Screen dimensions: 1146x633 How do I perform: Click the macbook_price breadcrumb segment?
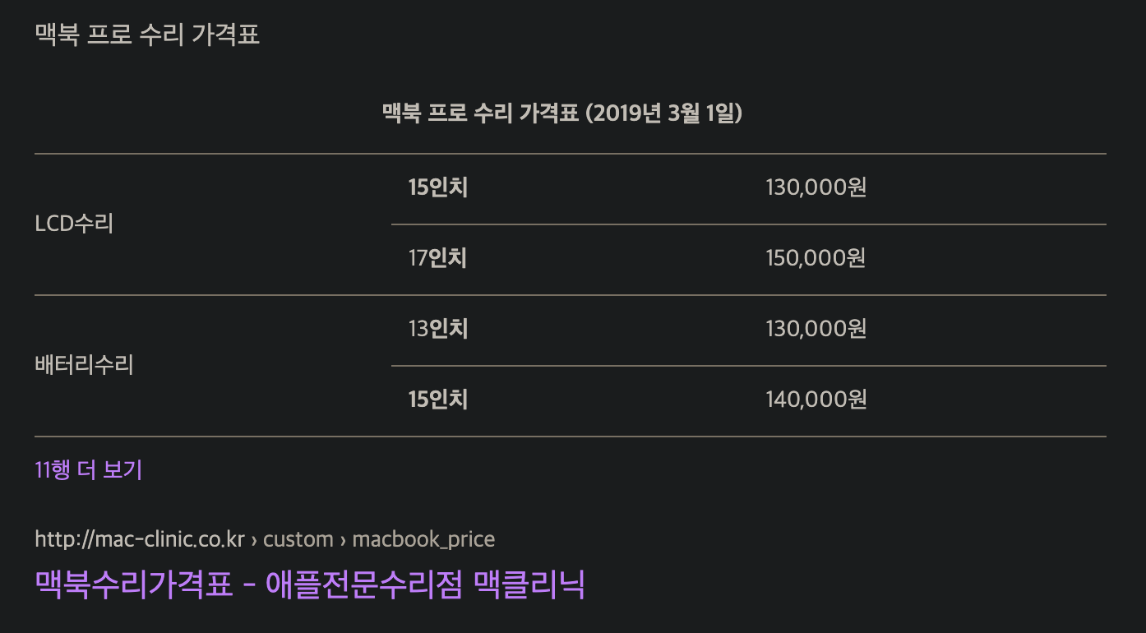click(x=423, y=539)
